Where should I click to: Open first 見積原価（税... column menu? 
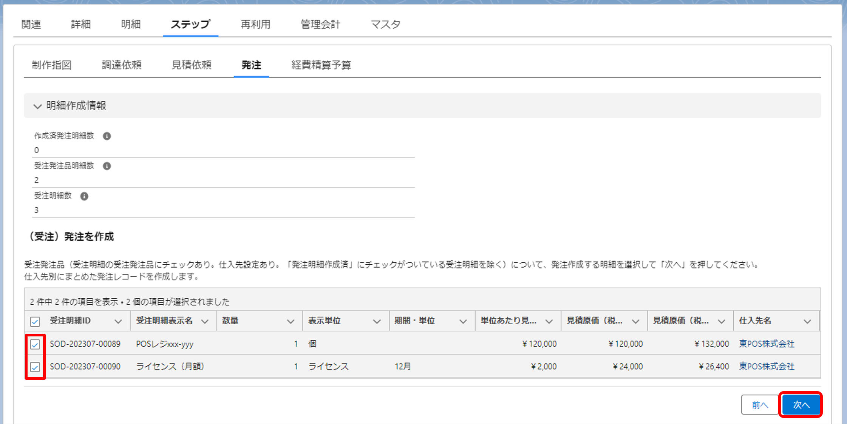pos(635,322)
